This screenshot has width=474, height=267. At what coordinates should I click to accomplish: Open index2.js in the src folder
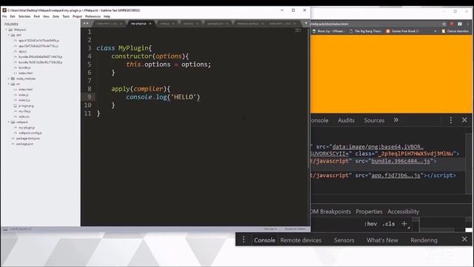click(24, 100)
